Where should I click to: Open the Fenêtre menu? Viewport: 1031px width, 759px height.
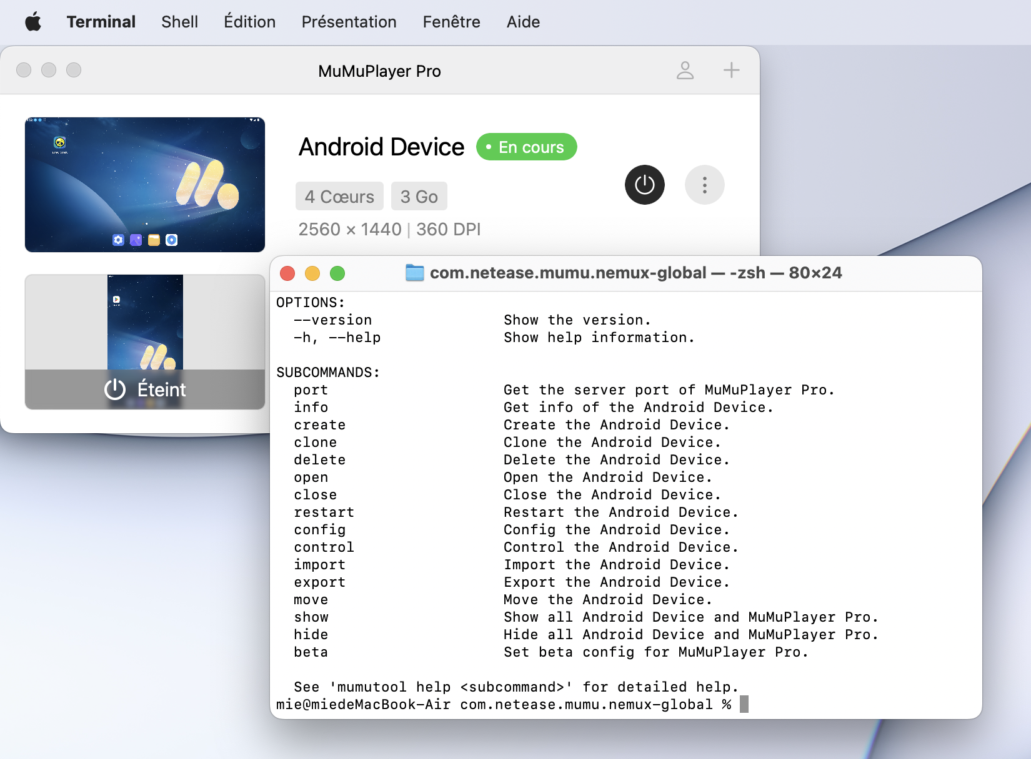[451, 22]
